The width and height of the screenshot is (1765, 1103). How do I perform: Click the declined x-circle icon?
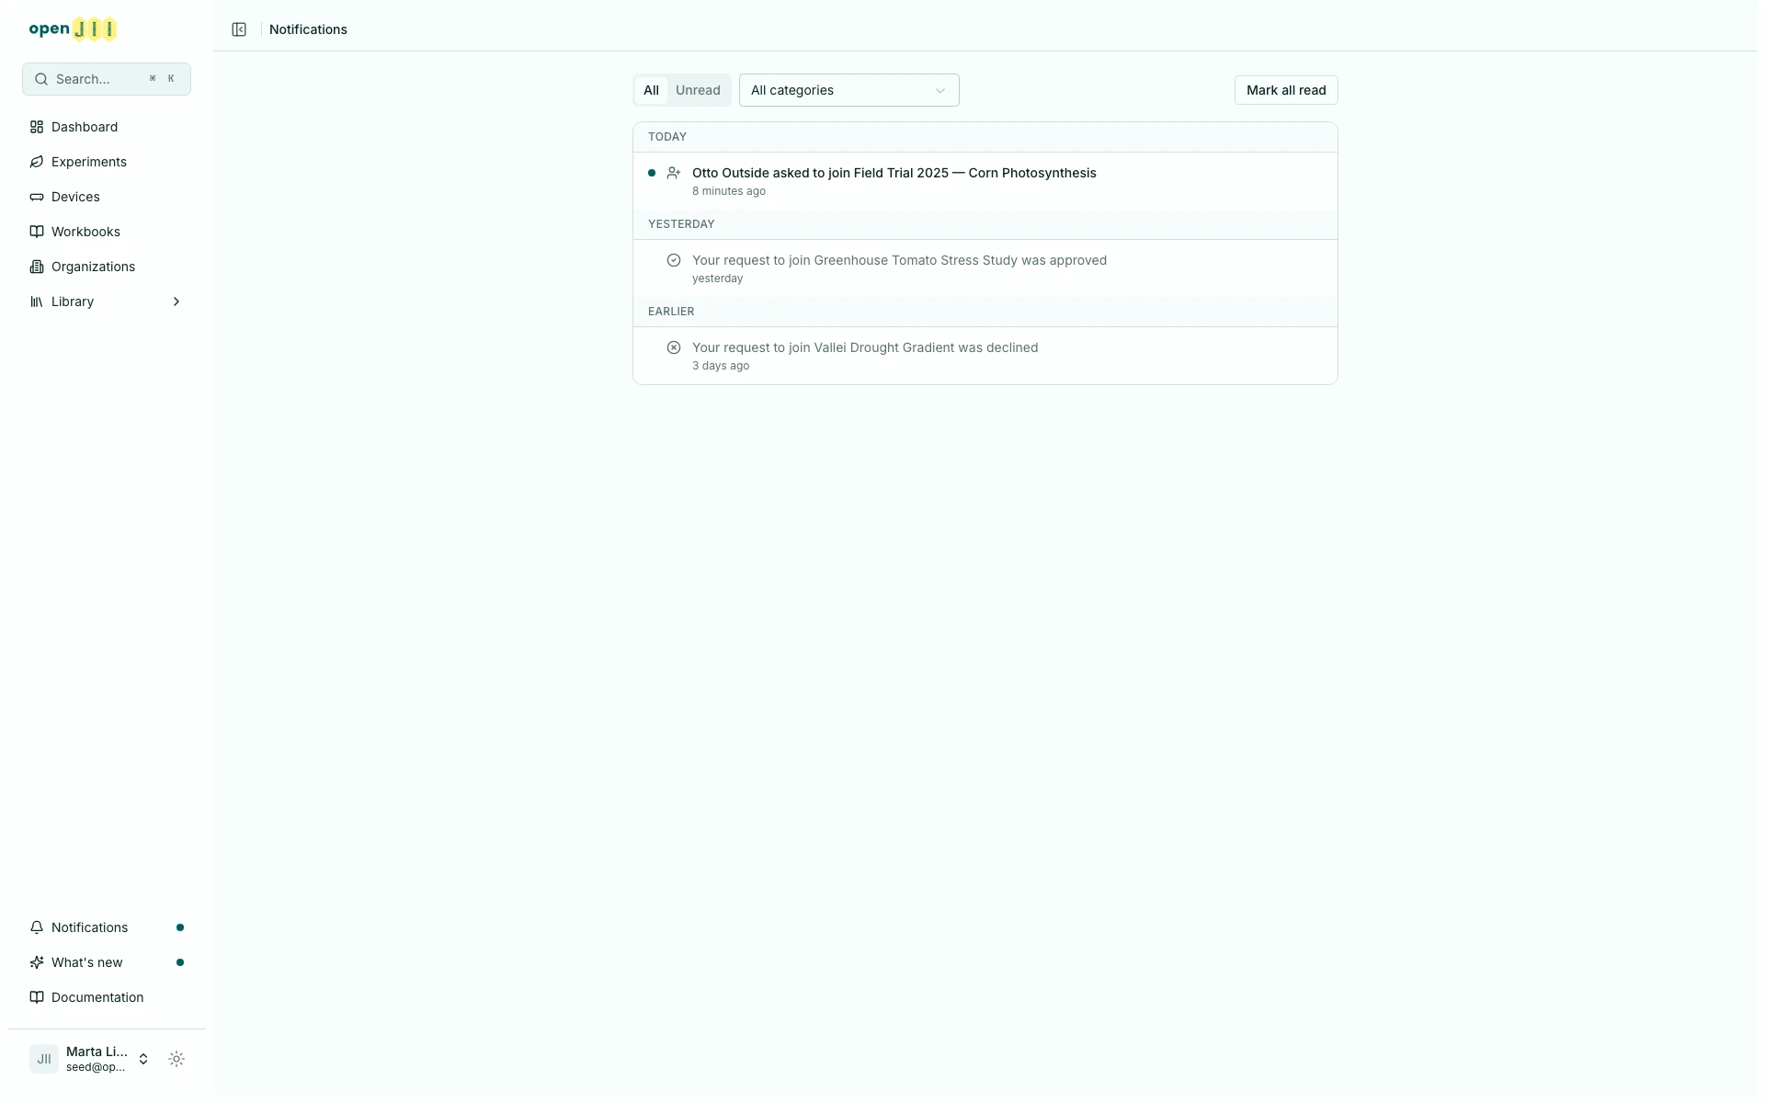674,347
